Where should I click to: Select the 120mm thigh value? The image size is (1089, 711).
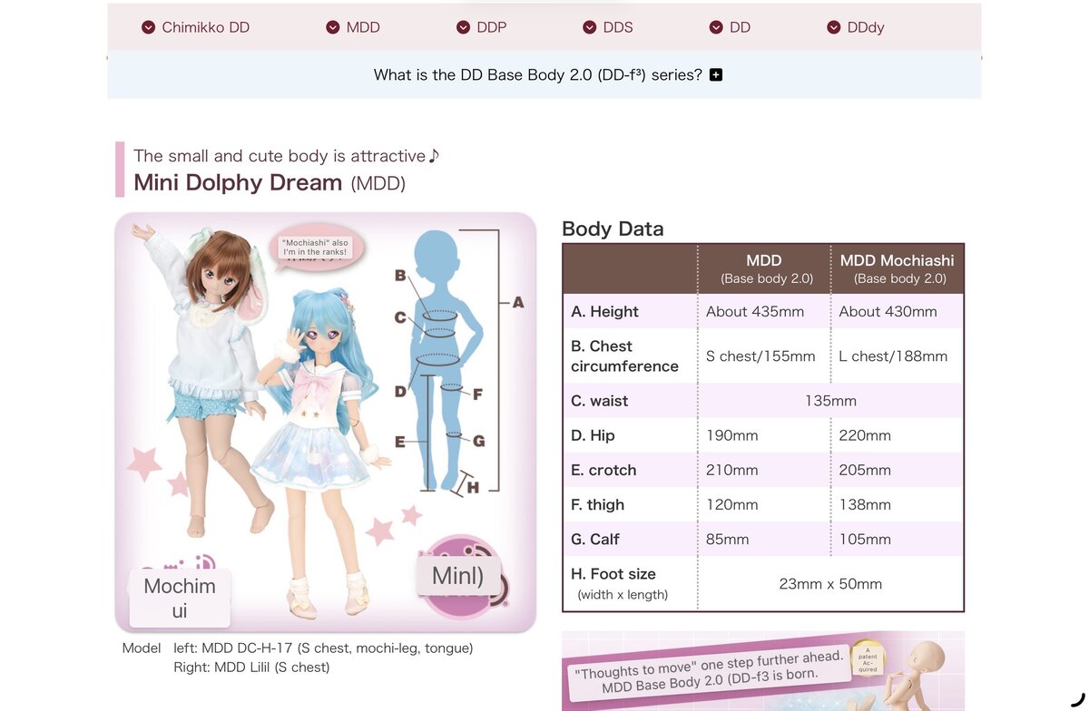(x=732, y=504)
